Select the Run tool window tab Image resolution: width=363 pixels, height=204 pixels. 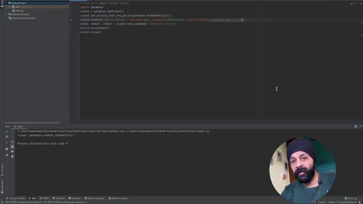[32, 198]
